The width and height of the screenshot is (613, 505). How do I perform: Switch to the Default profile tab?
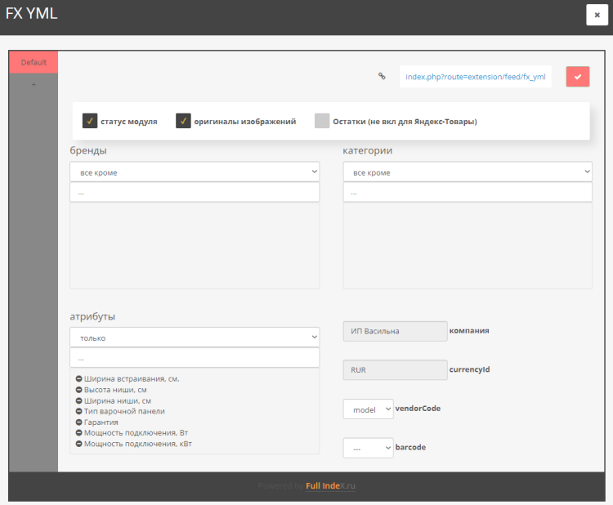(34, 62)
